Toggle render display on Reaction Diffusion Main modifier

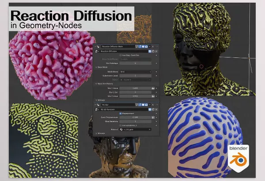pos(146,46)
